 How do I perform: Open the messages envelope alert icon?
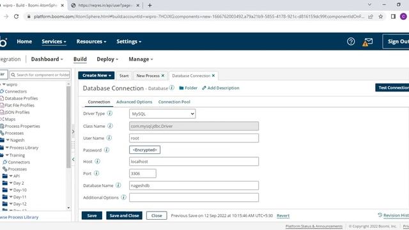click(367, 42)
